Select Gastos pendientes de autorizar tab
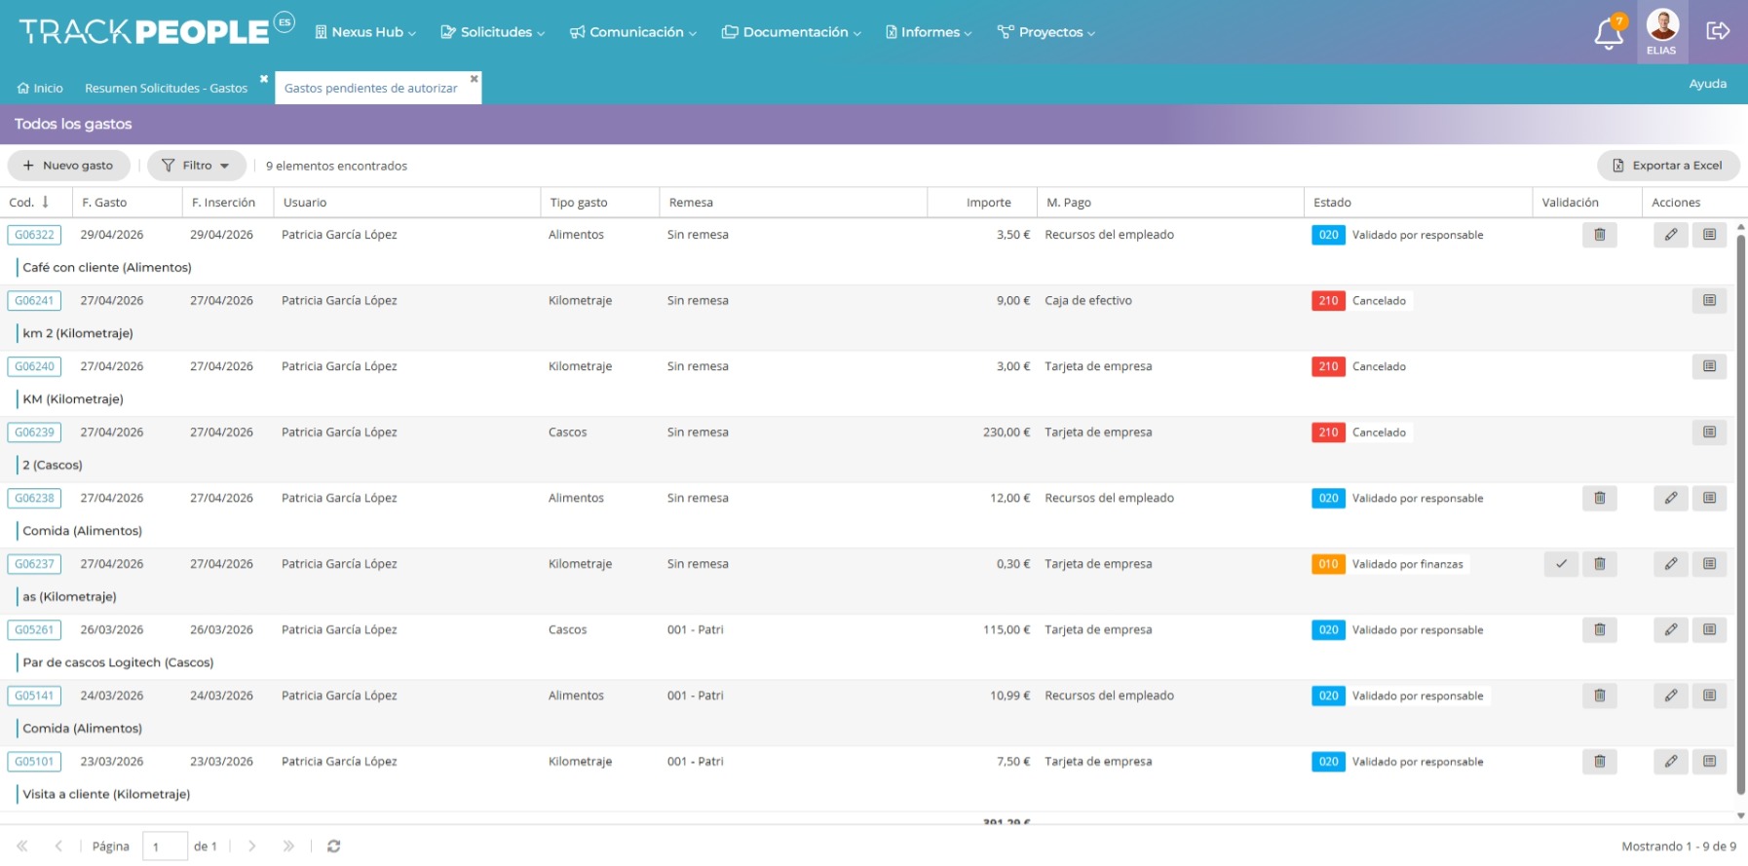The height and width of the screenshot is (866, 1748). pos(370,88)
